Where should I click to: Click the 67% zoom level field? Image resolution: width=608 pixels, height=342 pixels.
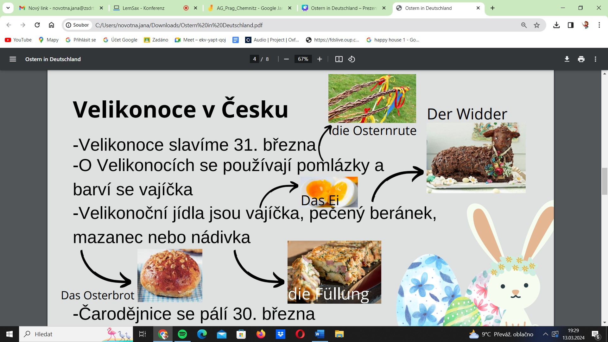[x=303, y=59]
